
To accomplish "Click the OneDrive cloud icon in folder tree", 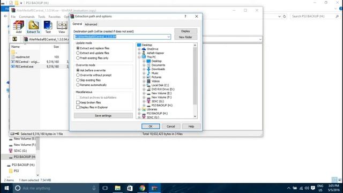I will pos(144,49).
